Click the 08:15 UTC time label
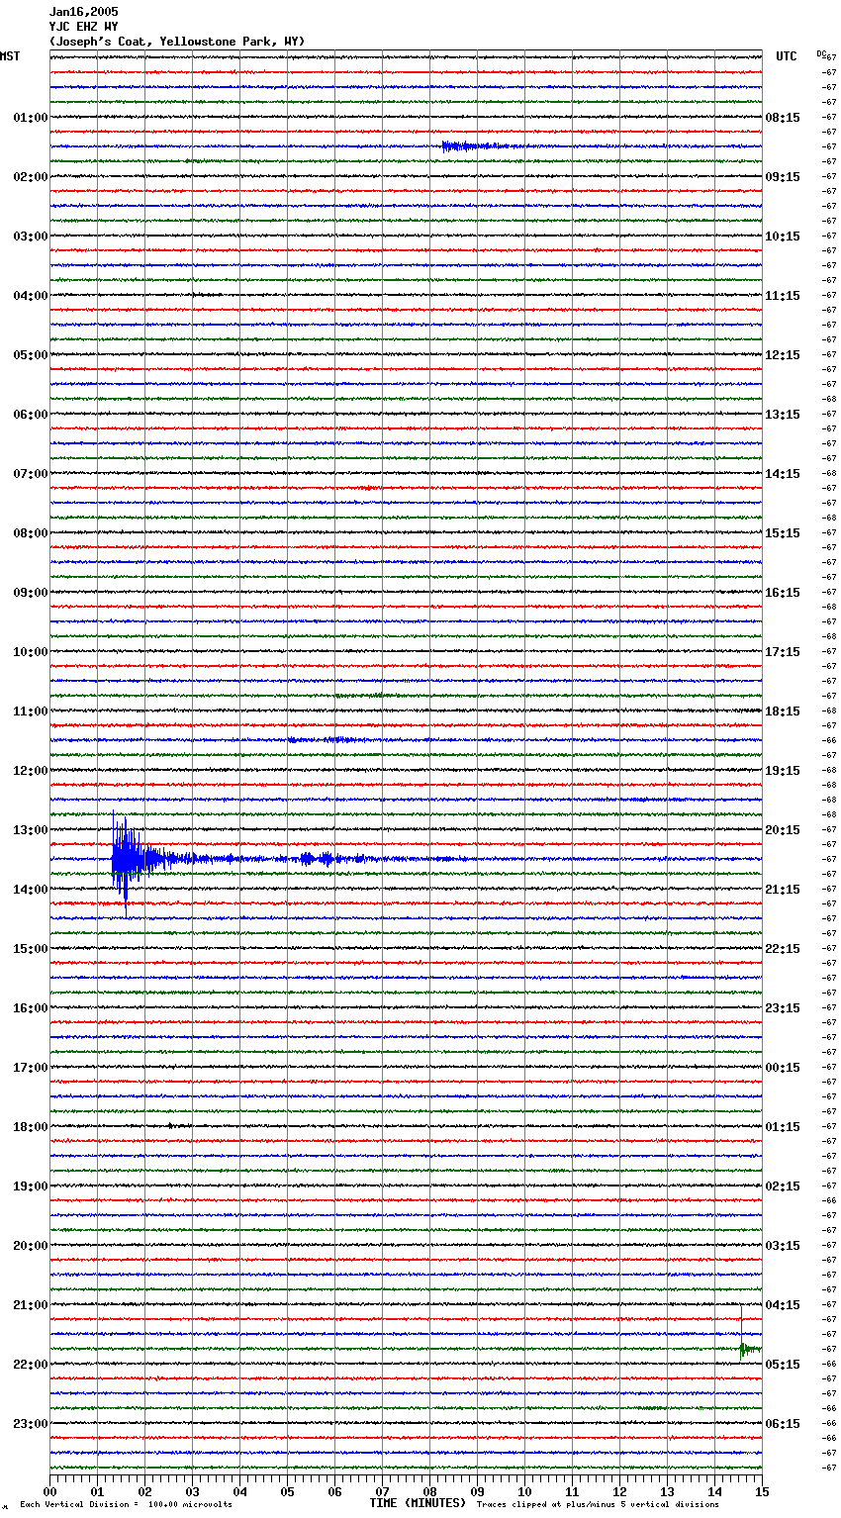This screenshot has height=1518, width=841. coord(783,118)
